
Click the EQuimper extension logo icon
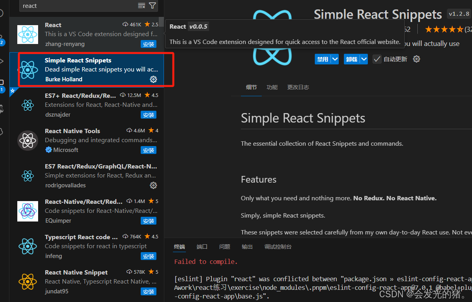[x=28, y=211]
